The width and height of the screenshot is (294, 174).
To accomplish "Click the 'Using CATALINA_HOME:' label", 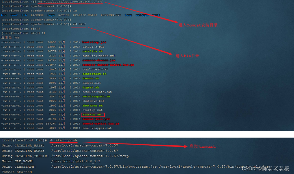I will point(23,151).
